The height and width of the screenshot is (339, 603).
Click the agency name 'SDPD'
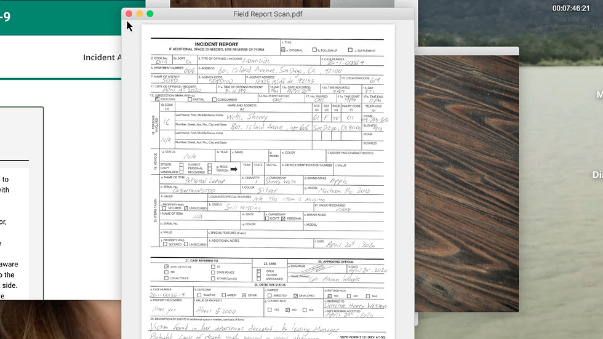pos(170,81)
